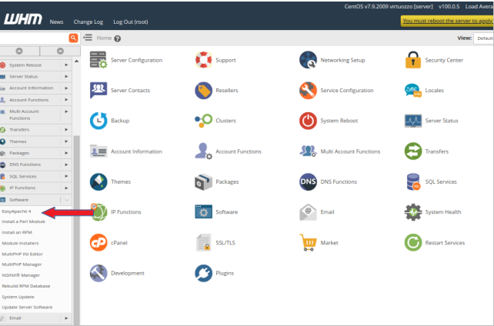The height and width of the screenshot is (326, 494).
Task: Expand Account Information sidebar arrow
Action: (66, 88)
